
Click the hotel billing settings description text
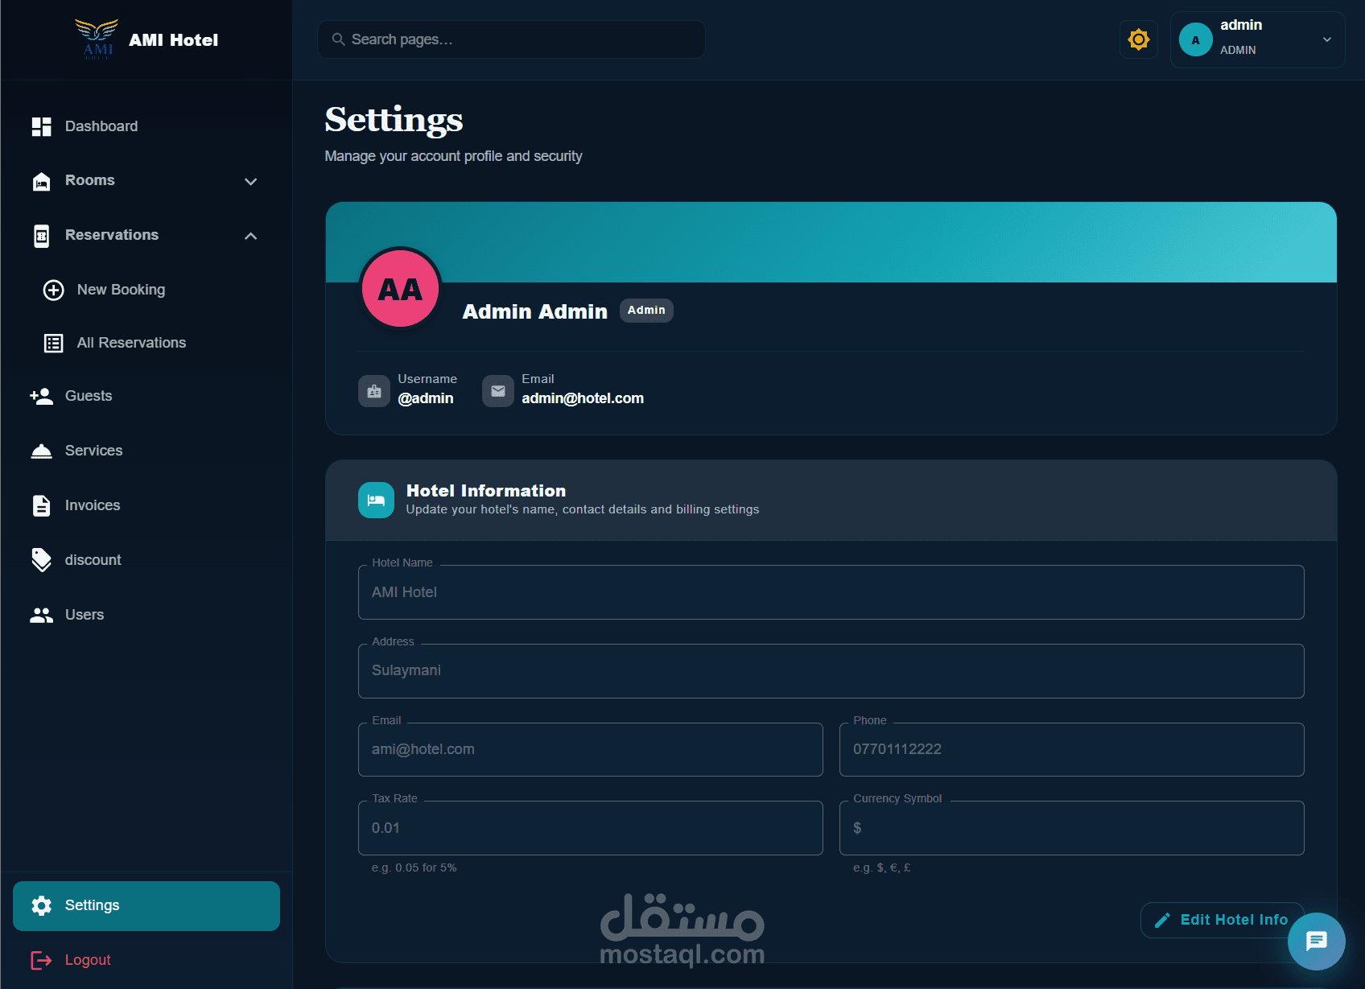[583, 509]
